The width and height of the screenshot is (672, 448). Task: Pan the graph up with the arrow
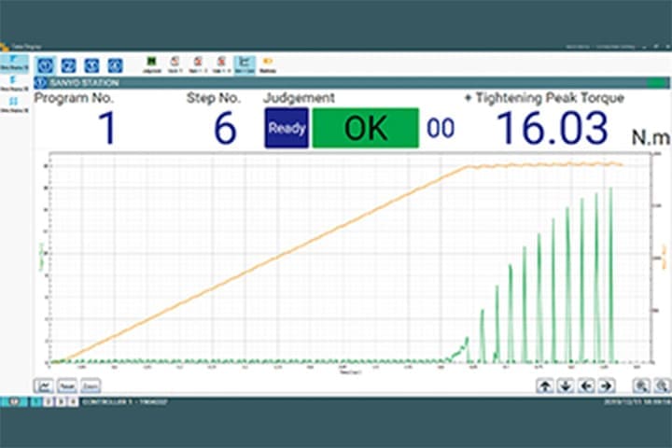point(544,385)
